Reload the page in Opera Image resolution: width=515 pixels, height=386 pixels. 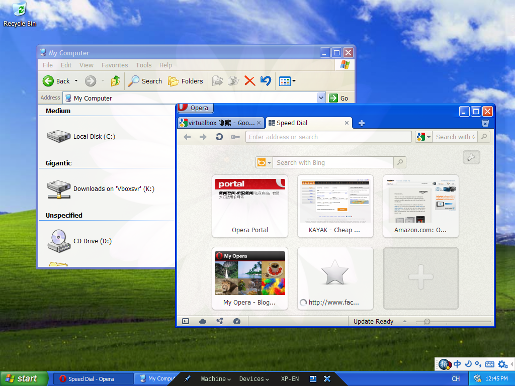coord(219,137)
